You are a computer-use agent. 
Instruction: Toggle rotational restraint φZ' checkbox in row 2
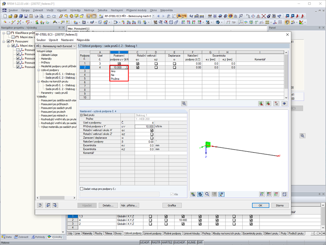coord(156,67)
